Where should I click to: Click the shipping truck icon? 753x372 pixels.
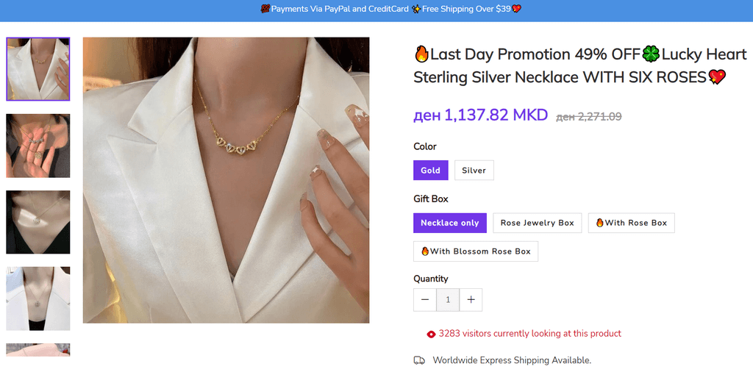click(419, 360)
